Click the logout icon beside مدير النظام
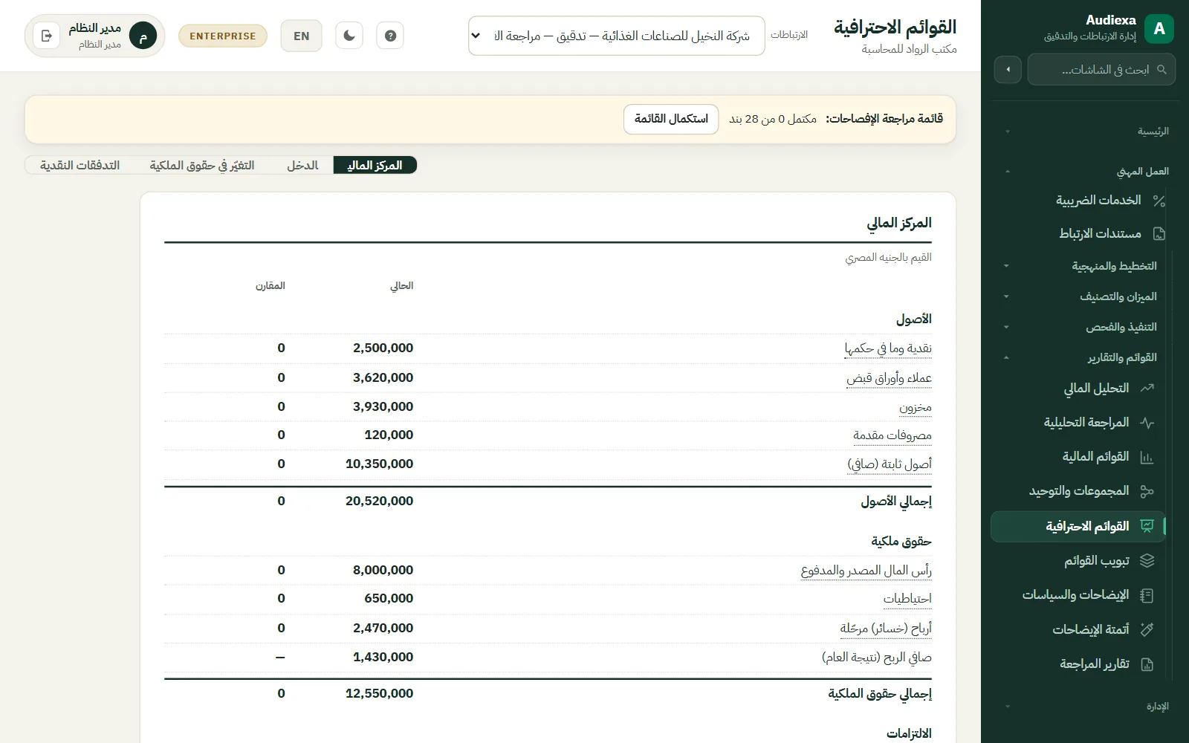 (x=46, y=36)
